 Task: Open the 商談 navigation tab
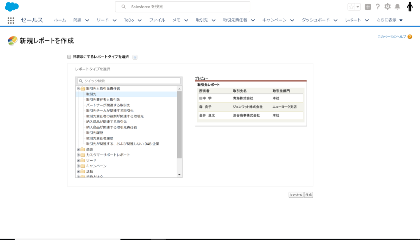pyautogui.click(x=78, y=20)
